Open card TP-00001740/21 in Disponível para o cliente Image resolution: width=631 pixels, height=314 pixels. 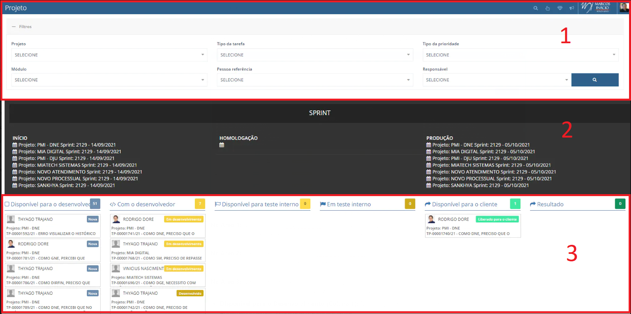point(473,226)
